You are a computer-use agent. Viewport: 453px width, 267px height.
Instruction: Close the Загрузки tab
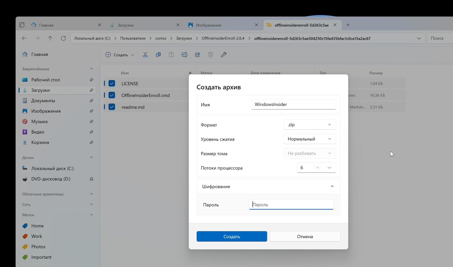point(178,25)
